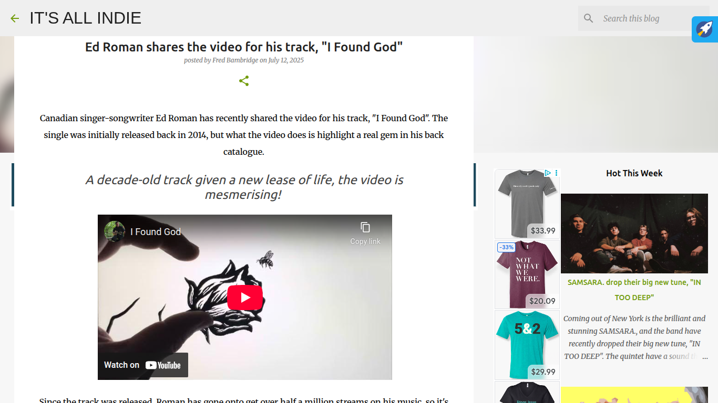718x403 pixels.
Task: Open the SAMSARA. IN TOO DEEP article link
Action: tap(634, 290)
